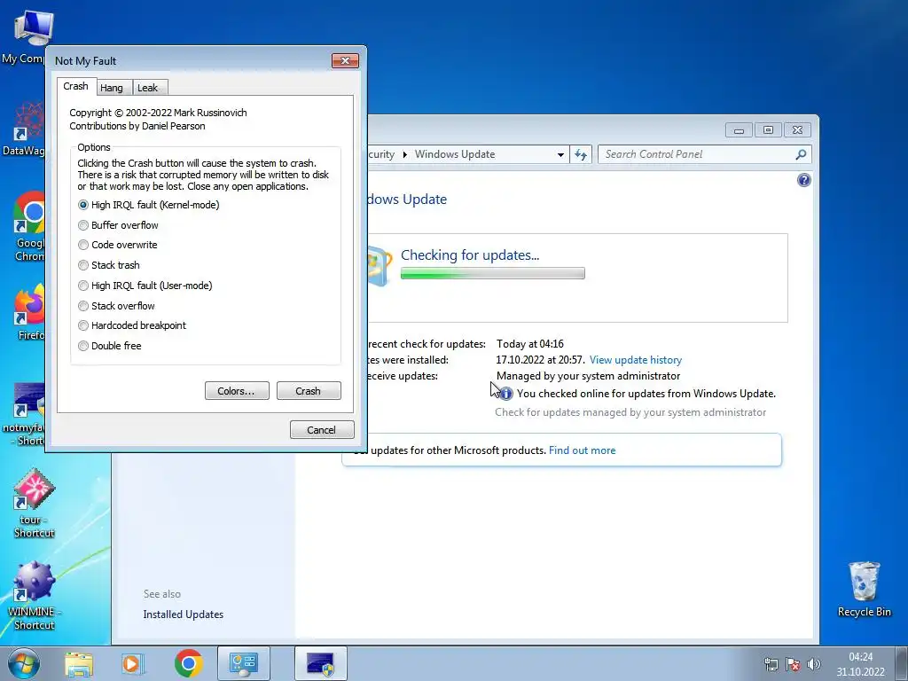The width and height of the screenshot is (908, 681).
Task: Activate the Crash tab
Action: tap(76, 86)
